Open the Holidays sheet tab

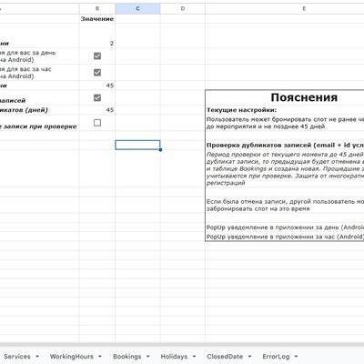click(x=174, y=357)
